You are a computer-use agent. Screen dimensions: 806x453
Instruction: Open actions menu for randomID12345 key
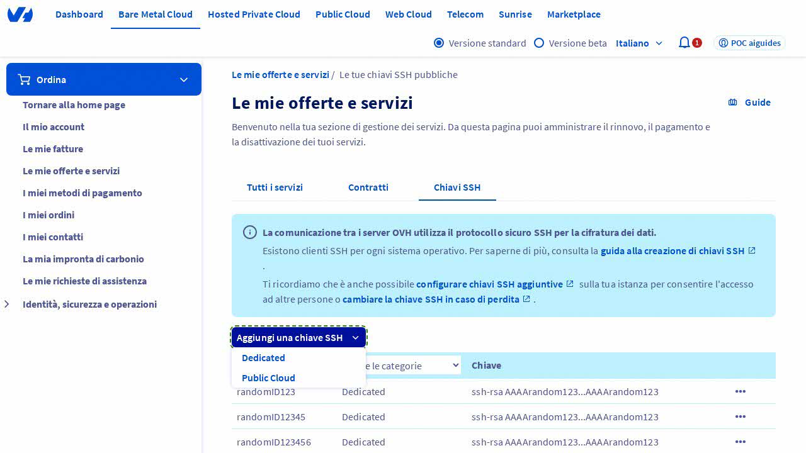click(740, 417)
